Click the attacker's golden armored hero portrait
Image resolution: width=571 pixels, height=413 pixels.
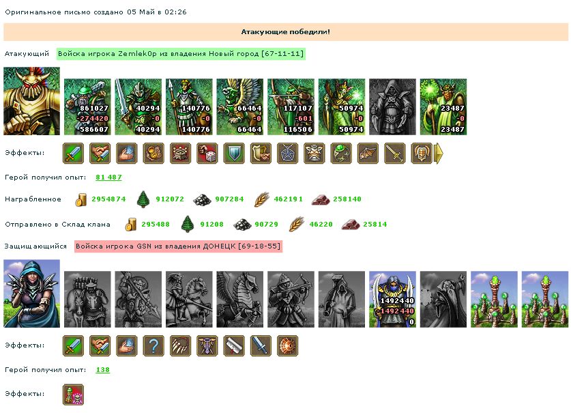point(31,101)
